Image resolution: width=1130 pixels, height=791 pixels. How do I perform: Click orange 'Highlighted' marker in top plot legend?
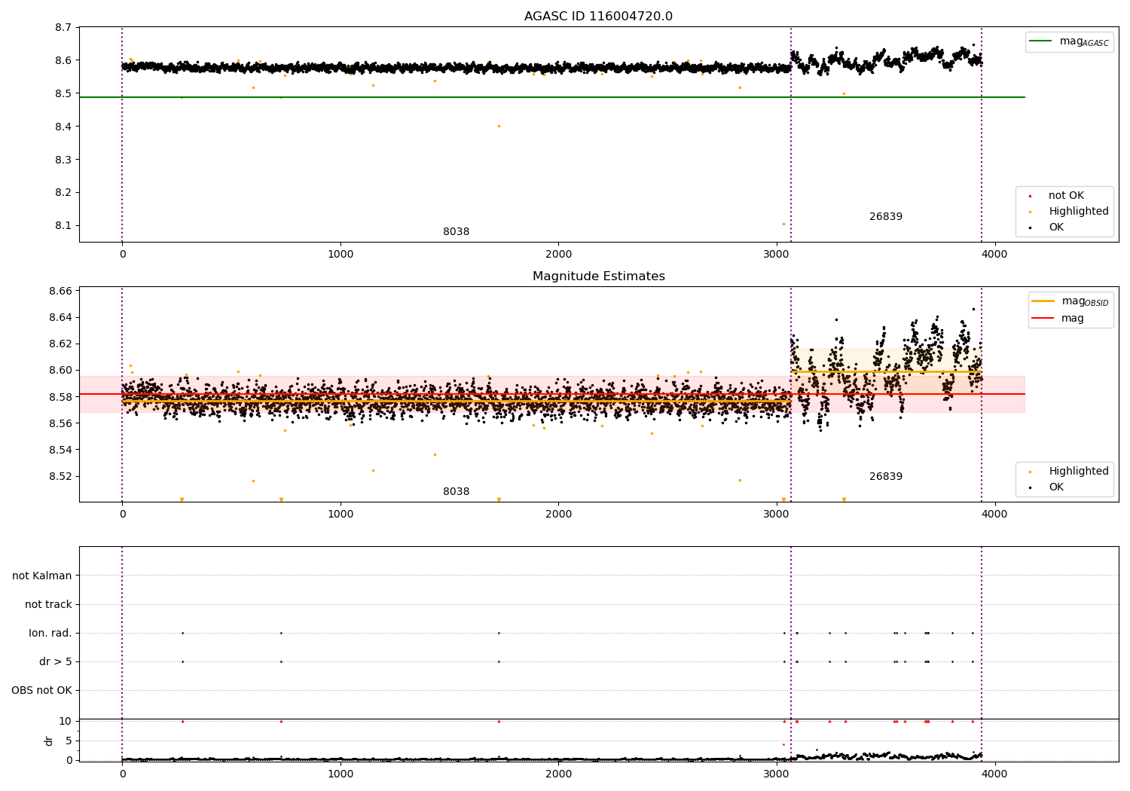[x=1030, y=212]
